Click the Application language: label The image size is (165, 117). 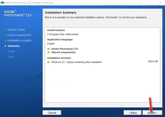pyautogui.click(x=60, y=40)
